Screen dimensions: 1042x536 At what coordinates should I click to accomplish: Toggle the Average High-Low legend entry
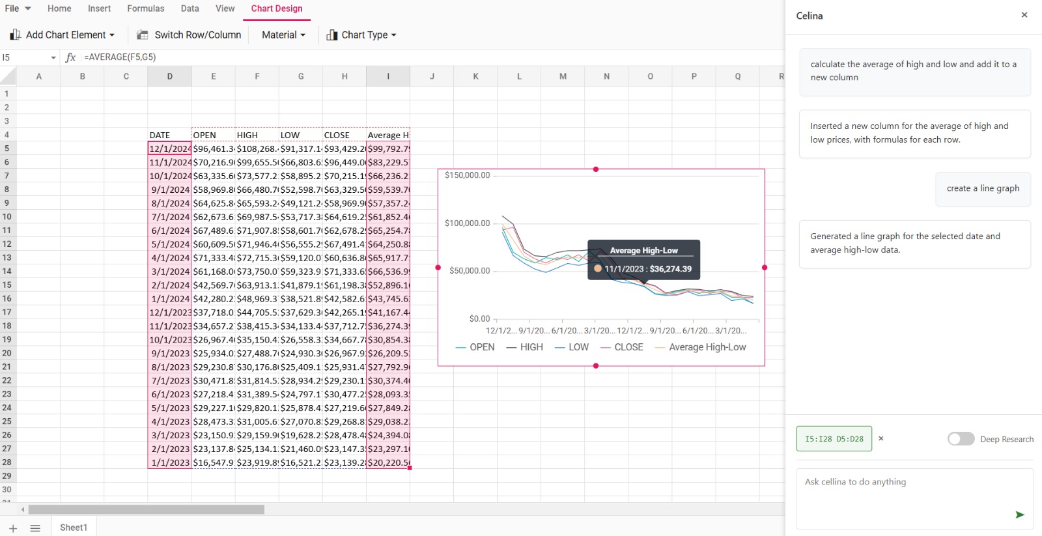[701, 347]
